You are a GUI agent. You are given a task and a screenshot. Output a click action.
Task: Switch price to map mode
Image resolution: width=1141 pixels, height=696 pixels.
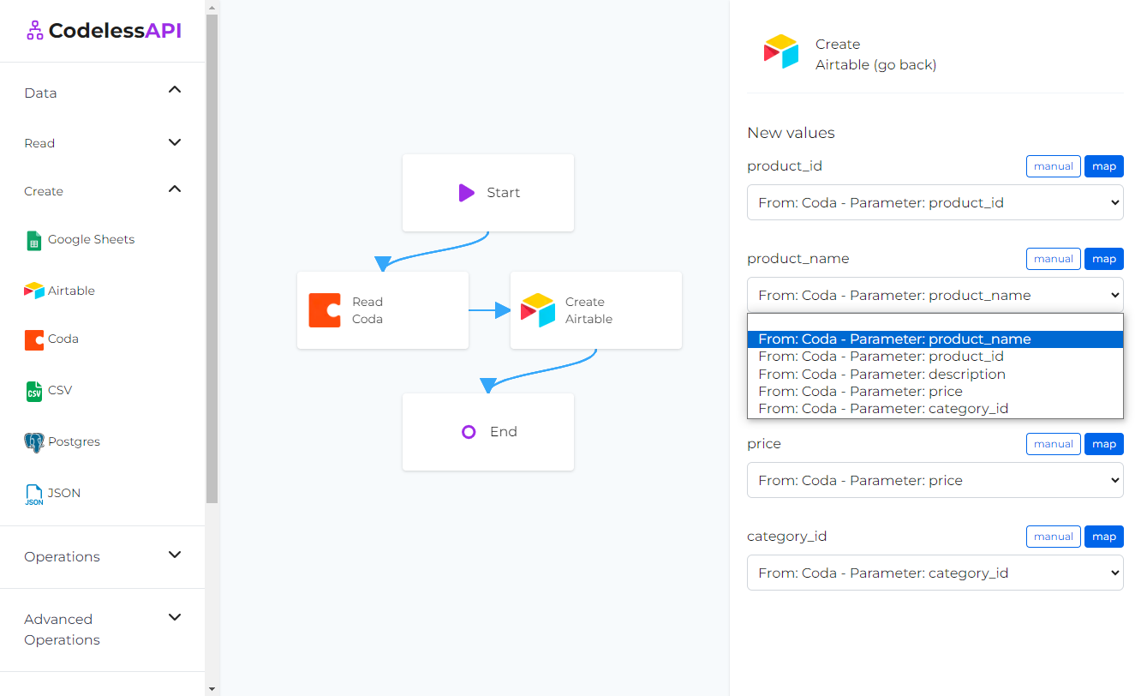coord(1104,444)
